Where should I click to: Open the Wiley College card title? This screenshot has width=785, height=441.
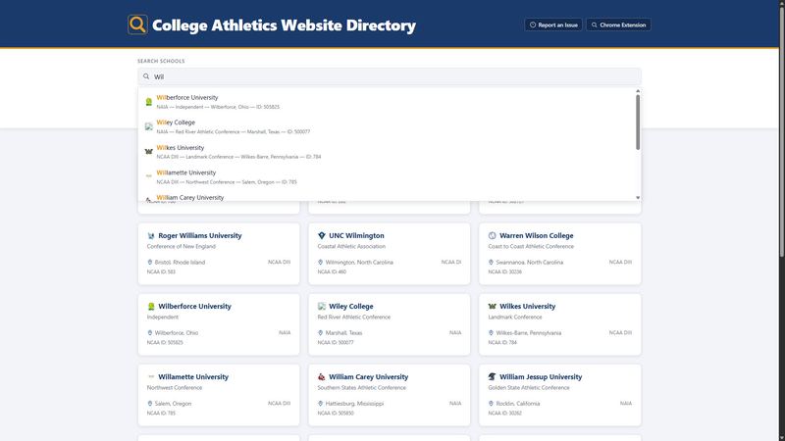351,306
